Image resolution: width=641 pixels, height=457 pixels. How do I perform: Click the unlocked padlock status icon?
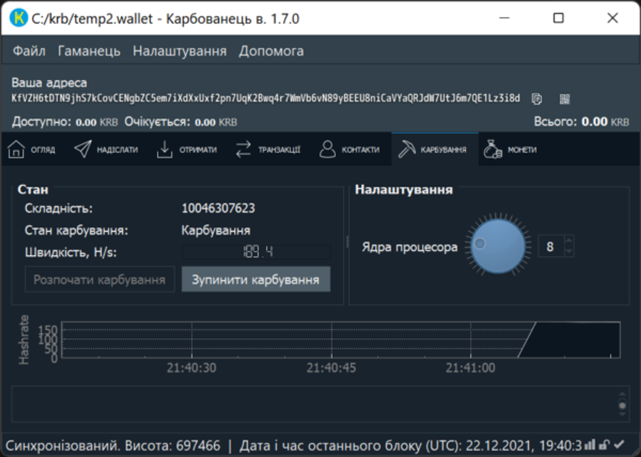(x=605, y=444)
